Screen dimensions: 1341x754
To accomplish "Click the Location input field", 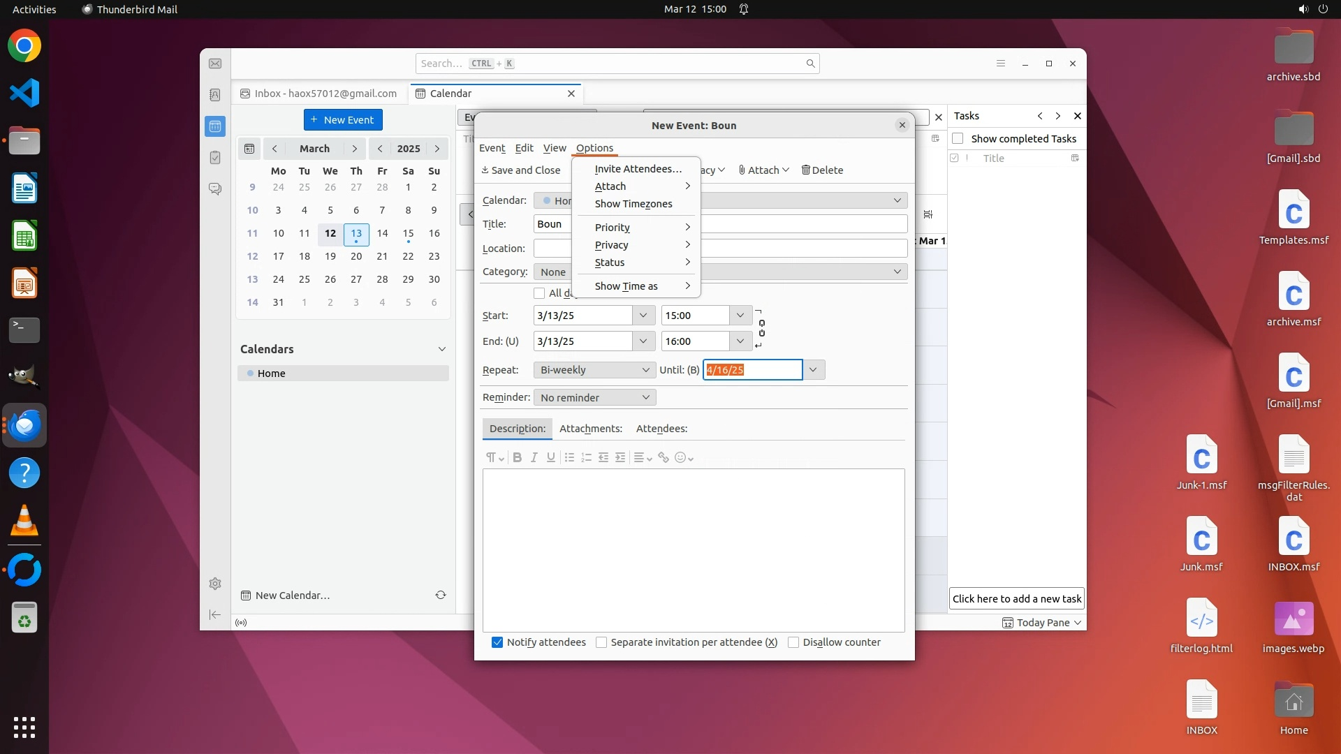I will [x=803, y=249].
